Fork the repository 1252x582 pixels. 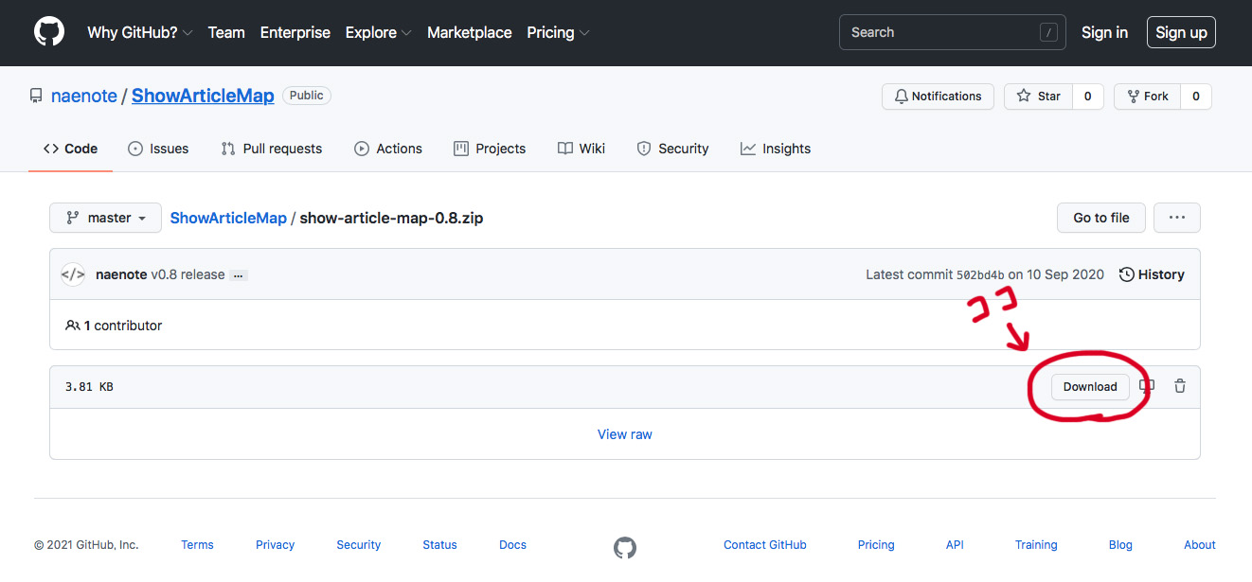click(1147, 97)
